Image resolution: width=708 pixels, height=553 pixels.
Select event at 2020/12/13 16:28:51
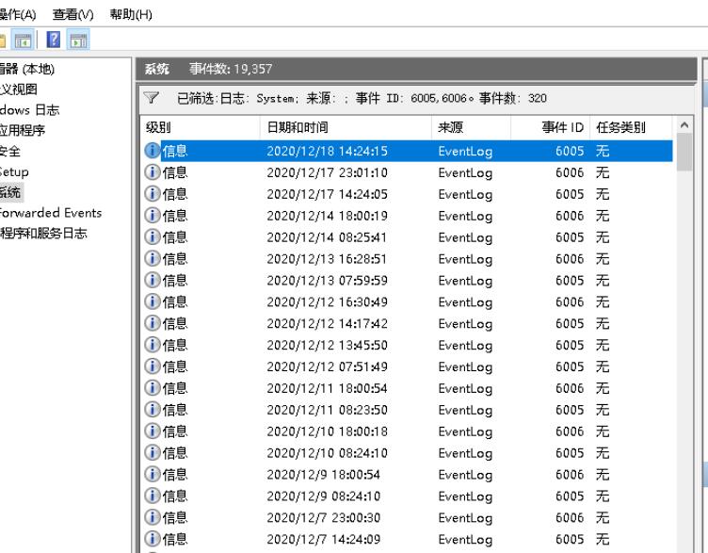pos(407,259)
